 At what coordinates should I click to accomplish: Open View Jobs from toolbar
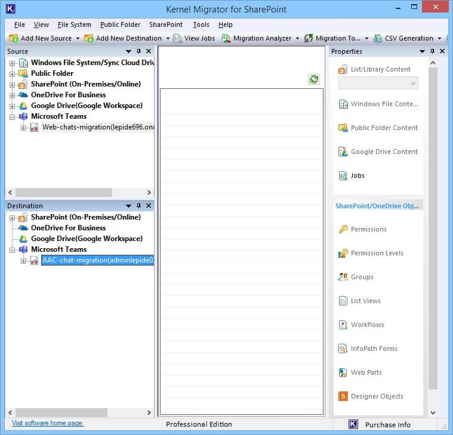click(x=194, y=38)
